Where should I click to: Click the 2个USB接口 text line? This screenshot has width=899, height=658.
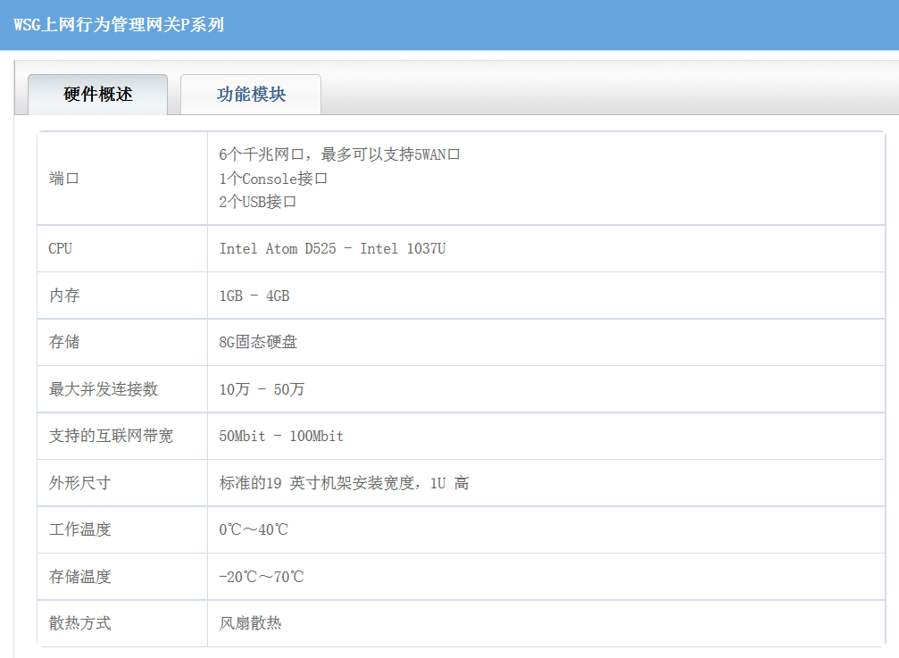point(257,202)
